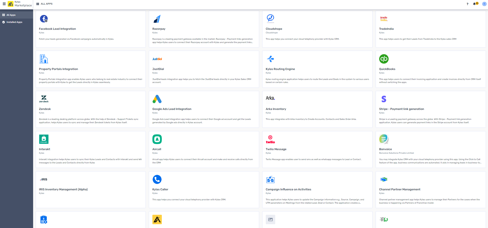Click the Channel Partner Management handshake icon
This screenshot has height=228, width=488.
pyautogui.click(x=384, y=179)
